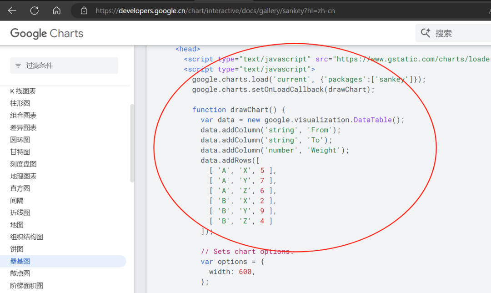
Task: Open K 线图表 in sidebar
Action: (23, 91)
